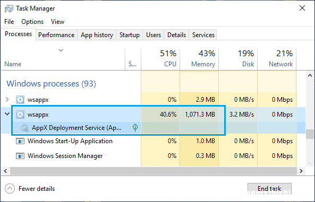315x202 pixels.
Task: Close the Task Manager window
Action: pyautogui.click(x=302, y=8)
